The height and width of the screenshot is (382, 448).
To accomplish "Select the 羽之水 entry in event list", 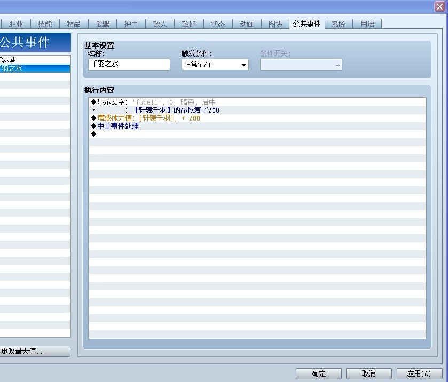I will tap(35, 68).
